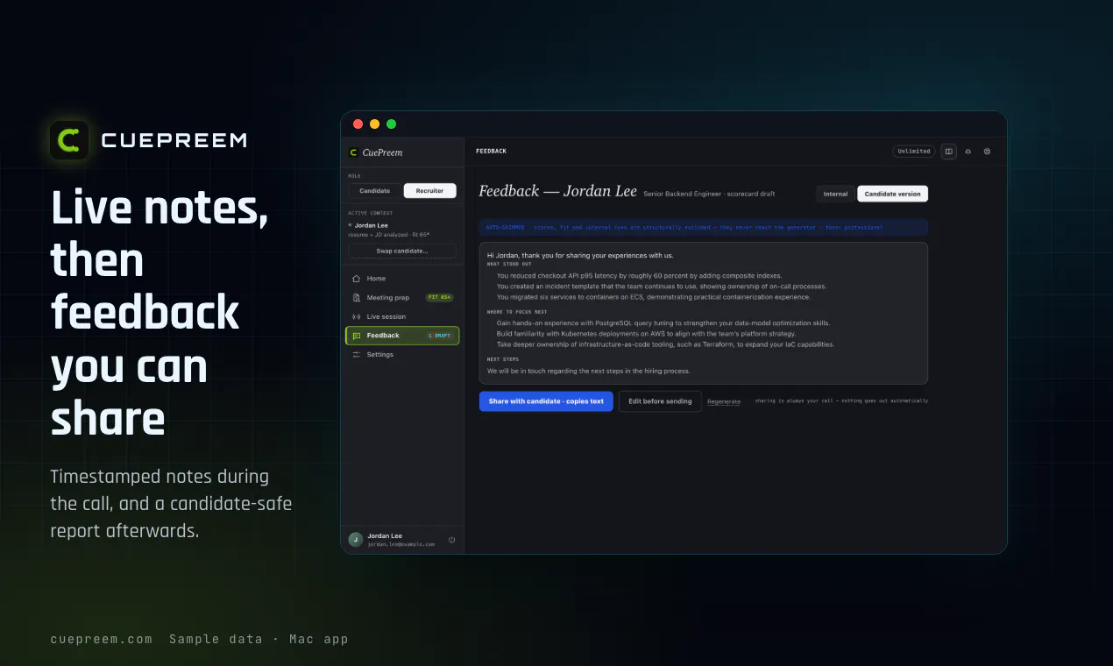Go to Live session
Viewport: 1113px width, 666px height.
[402, 316]
